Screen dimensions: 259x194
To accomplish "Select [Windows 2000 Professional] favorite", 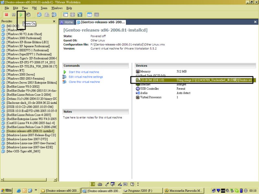I will point(24,38).
